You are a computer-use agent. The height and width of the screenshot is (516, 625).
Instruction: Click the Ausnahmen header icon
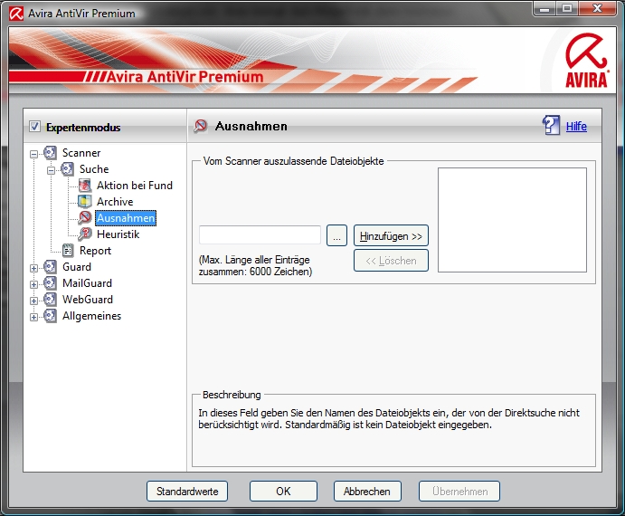[x=201, y=126]
